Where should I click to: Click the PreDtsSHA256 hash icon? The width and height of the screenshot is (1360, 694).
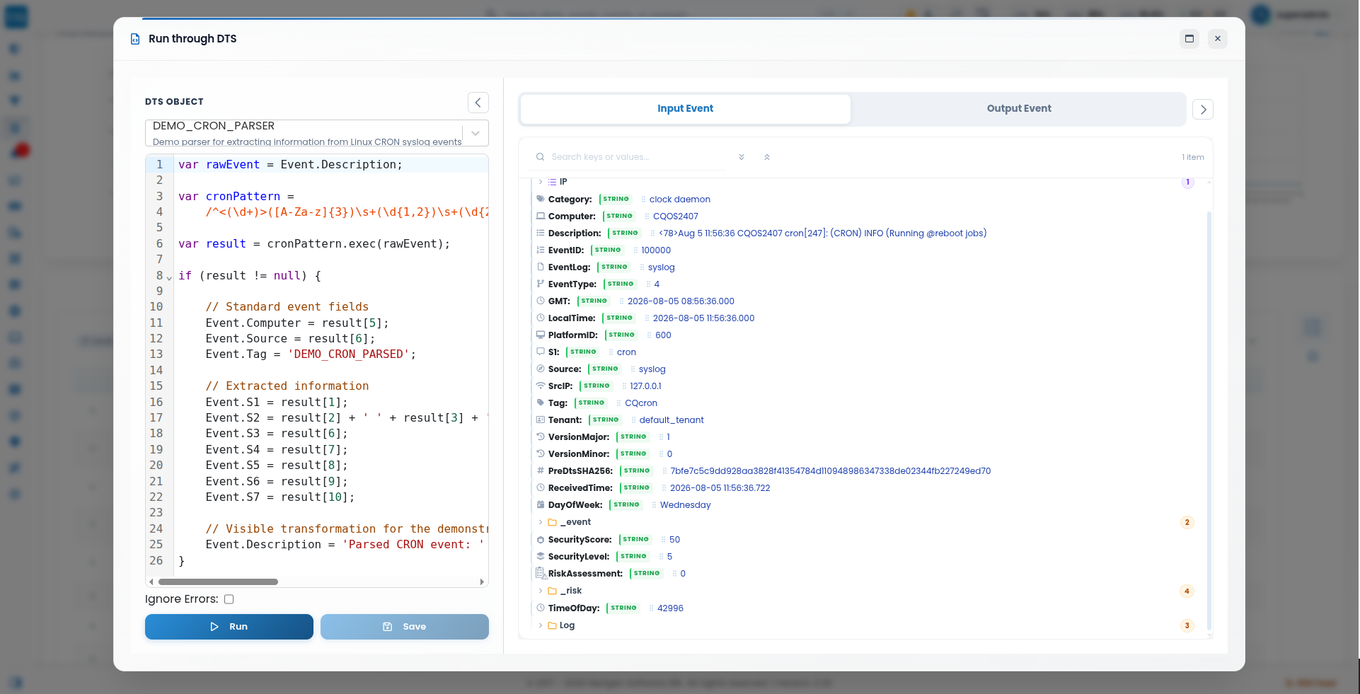pyautogui.click(x=541, y=470)
